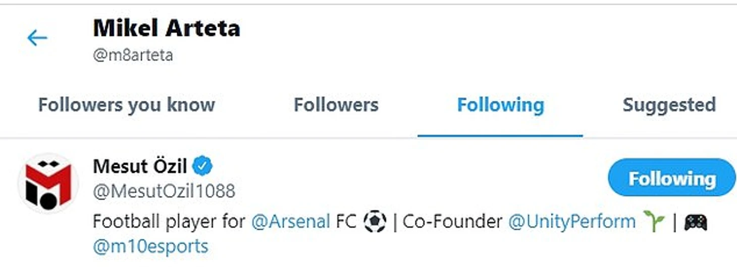The width and height of the screenshot is (737, 267).
Task: Click the "Football player for" bio text
Action: pos(169,222)
